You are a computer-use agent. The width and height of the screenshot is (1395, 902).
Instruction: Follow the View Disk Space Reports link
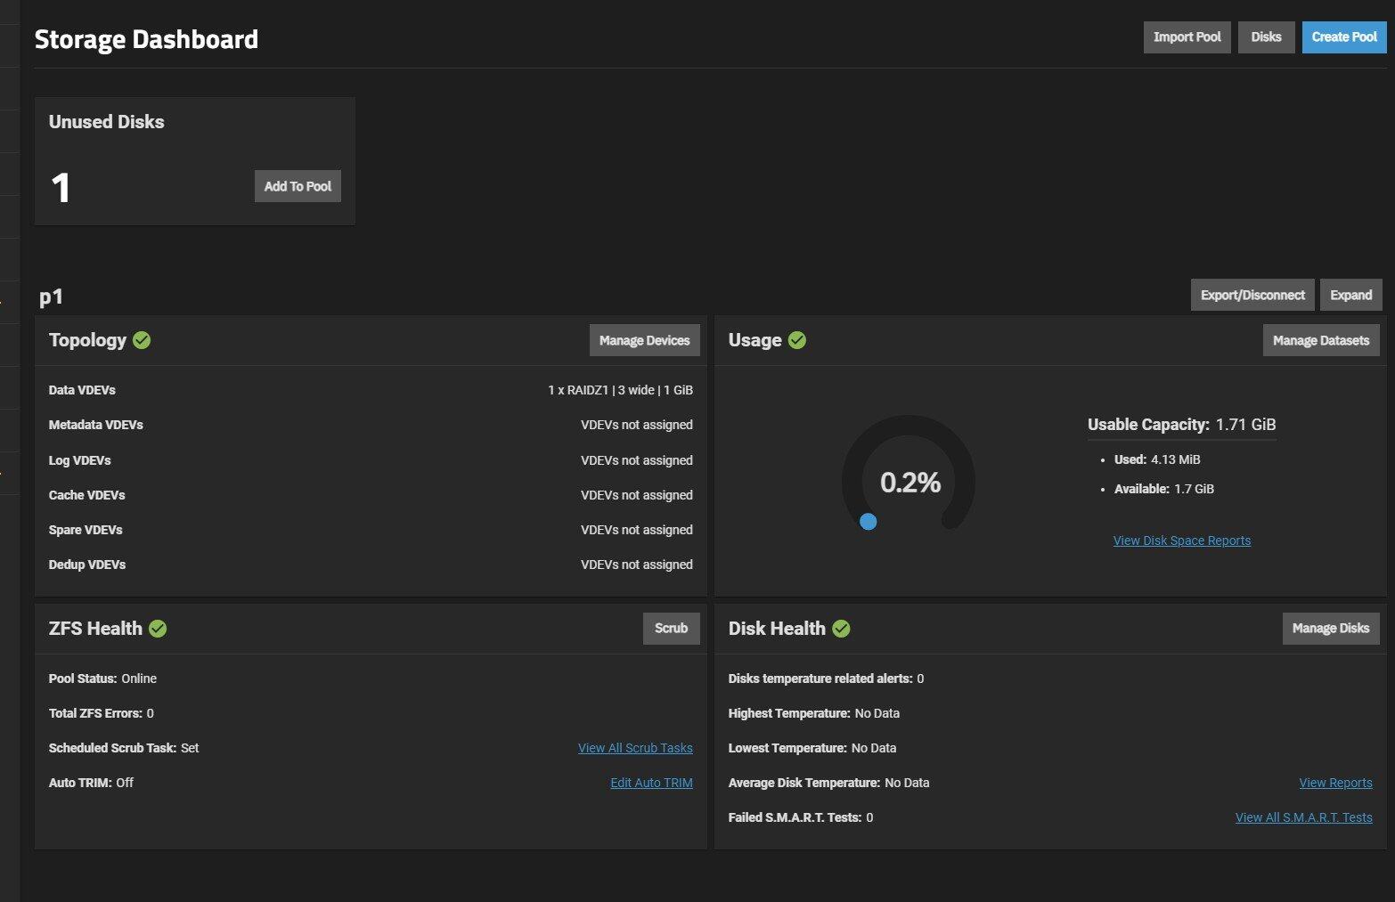1181,540
